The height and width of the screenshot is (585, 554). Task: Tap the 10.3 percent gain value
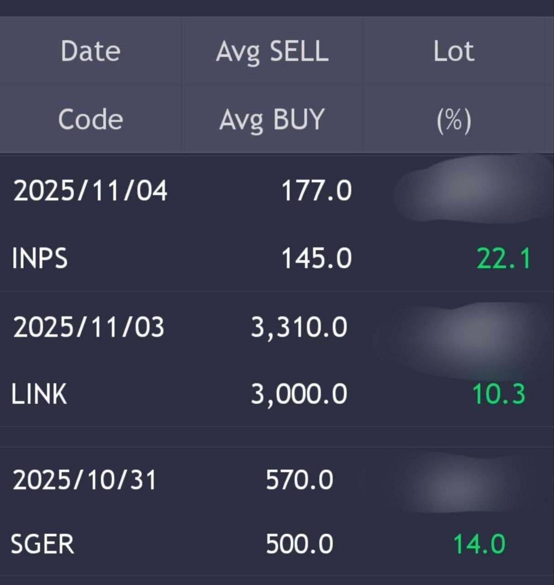(499, 394)
